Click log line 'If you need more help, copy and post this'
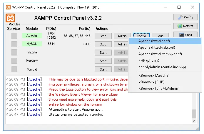Screen dimensions: 204x134 tap(83, 99)
